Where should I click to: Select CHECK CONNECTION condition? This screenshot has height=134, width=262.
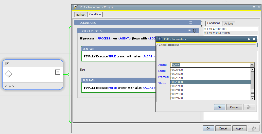[231, 33]
